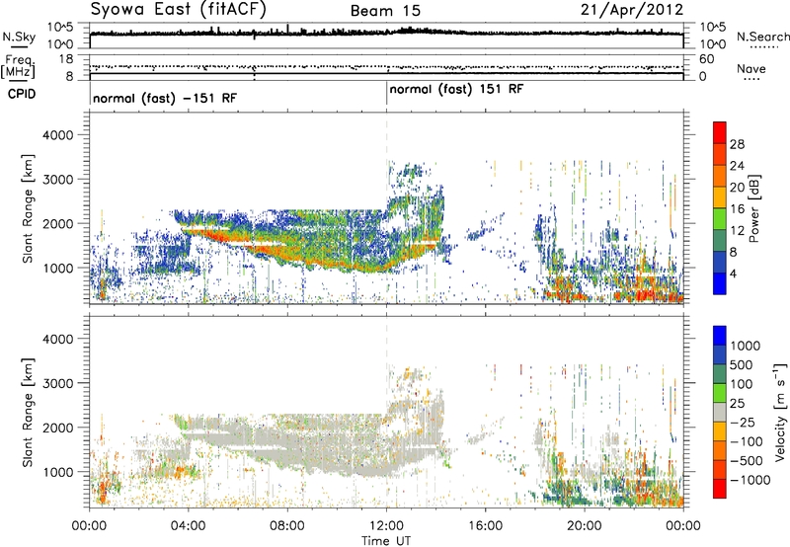Click the 'N.Sky' legend label

click(19, 37)
